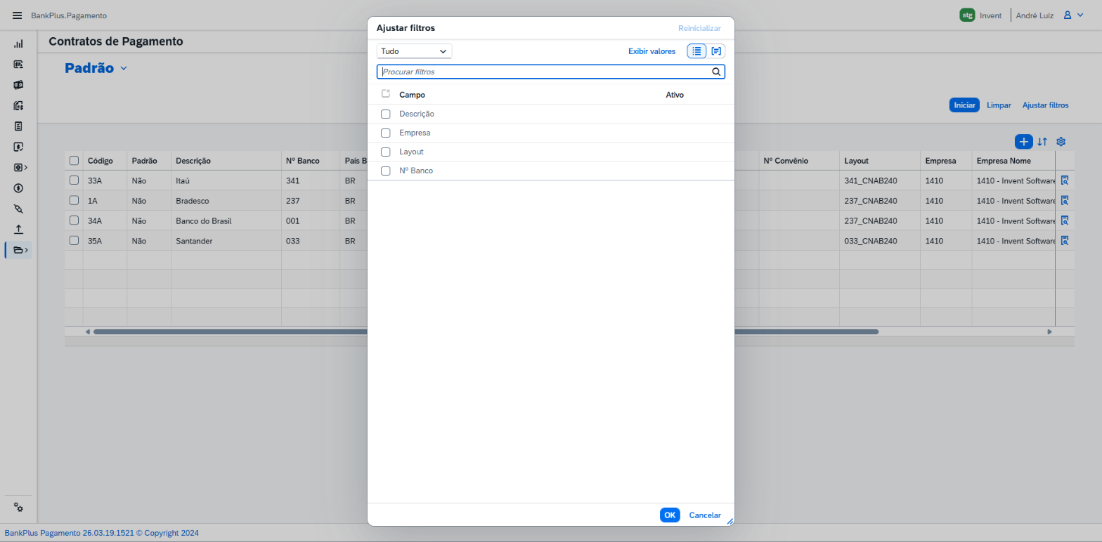Click the plus add contract button

(1023, 142)
